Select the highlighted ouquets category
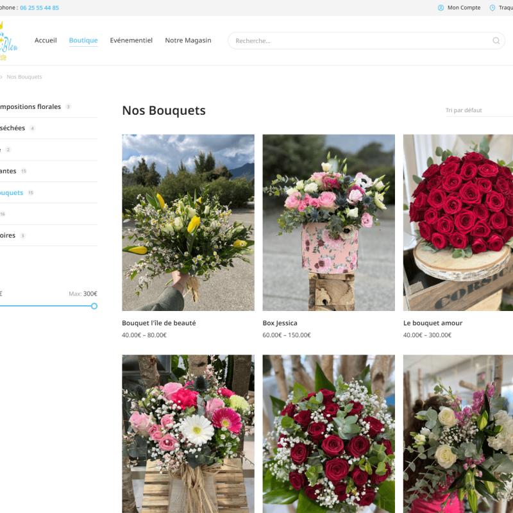 tap(12, 193)
